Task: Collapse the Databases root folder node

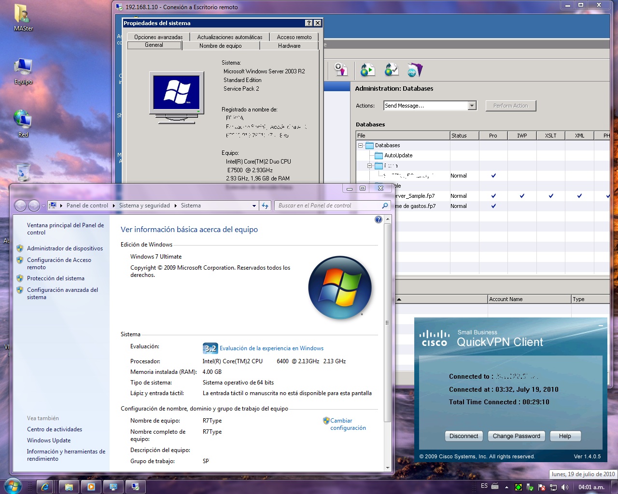Action: (x=360, y=145)
